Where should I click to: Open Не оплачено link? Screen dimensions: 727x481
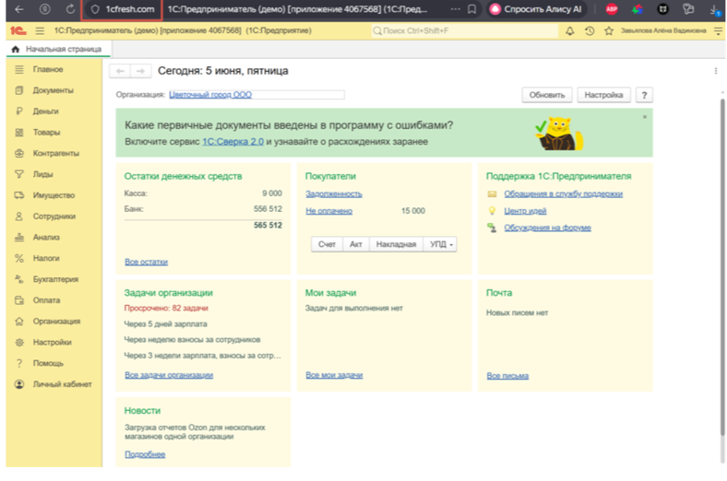[328, 211]
